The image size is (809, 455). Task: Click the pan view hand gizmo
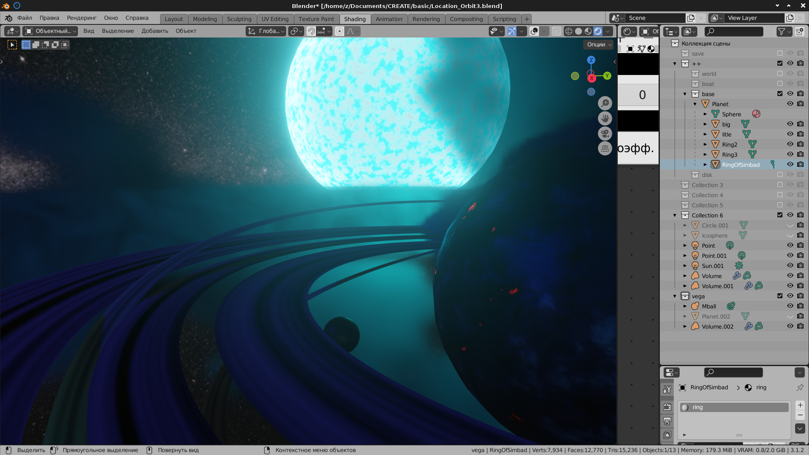(x=605, y=118)
